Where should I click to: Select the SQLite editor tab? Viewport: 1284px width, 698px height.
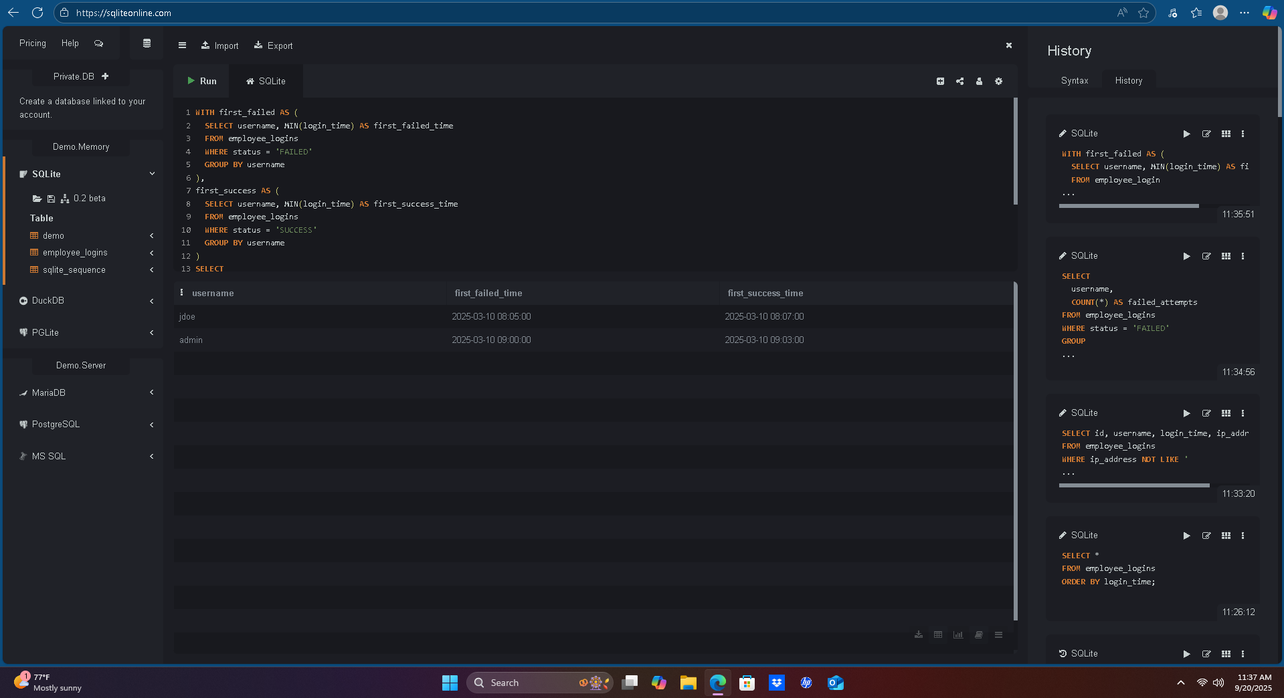click(x=266, y=81)
